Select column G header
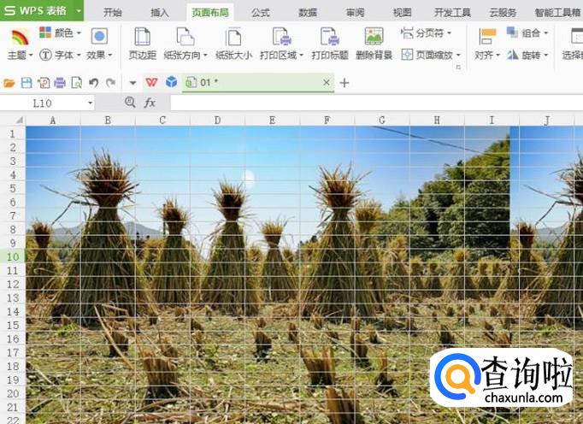This screenshot has height=424, width=583. (382, 121)
